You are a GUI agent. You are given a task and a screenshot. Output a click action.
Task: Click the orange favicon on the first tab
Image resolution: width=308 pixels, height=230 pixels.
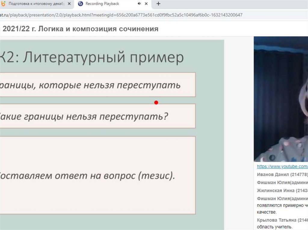(x=3, y=4)
